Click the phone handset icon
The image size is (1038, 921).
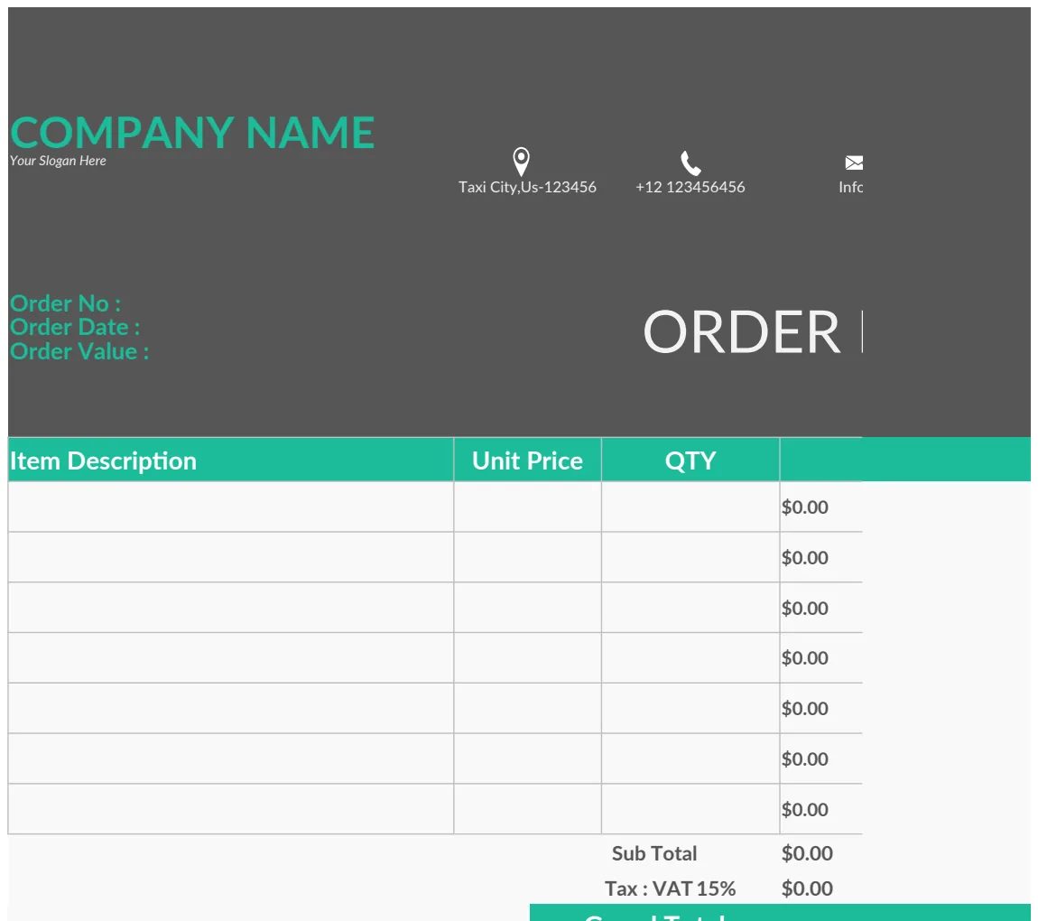coord(690,163)
